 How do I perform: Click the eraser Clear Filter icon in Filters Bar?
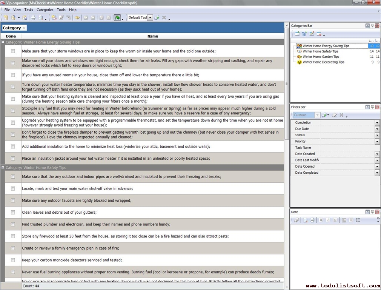point(334,115)
